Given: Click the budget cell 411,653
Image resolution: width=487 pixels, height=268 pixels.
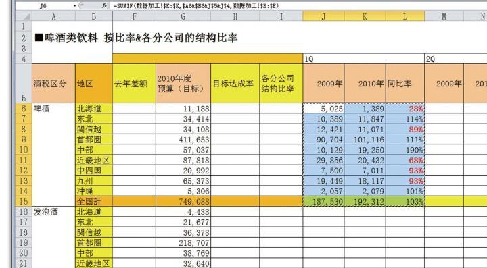Looking at the screenshot, I should click(183, 140).
